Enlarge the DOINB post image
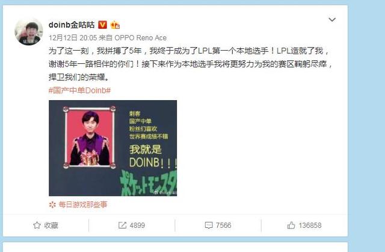 [112, 148]
